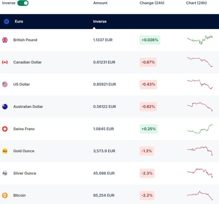The height and width of the screenshot is (204, 219).
Task: Click the Bitcoin logo icon
Action: pos(5,195)
